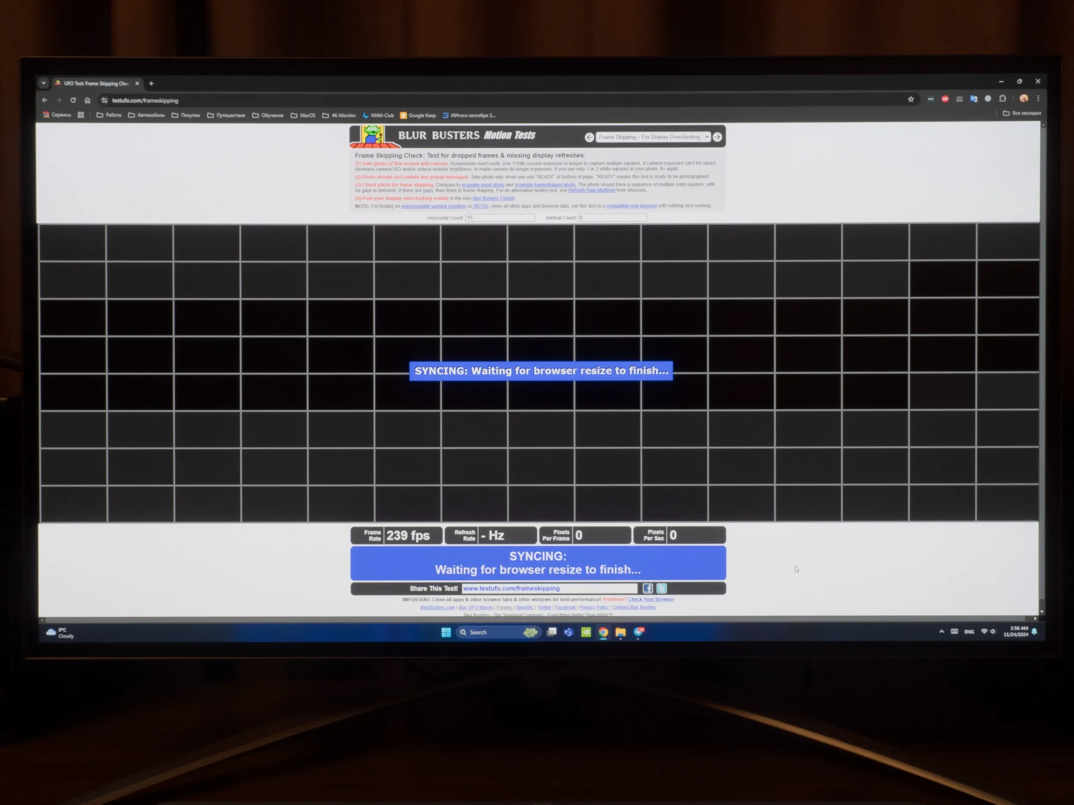Go to the browser home page
The image size is (1074, 805).
pyautogui.click(x=87, y=100)
